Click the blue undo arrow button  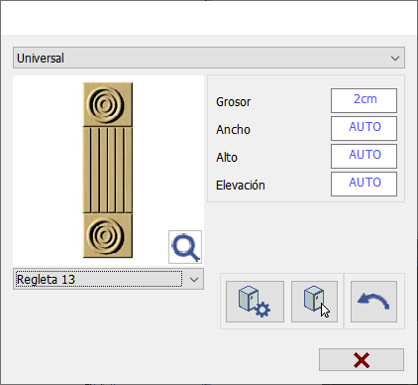click(373, 302)
